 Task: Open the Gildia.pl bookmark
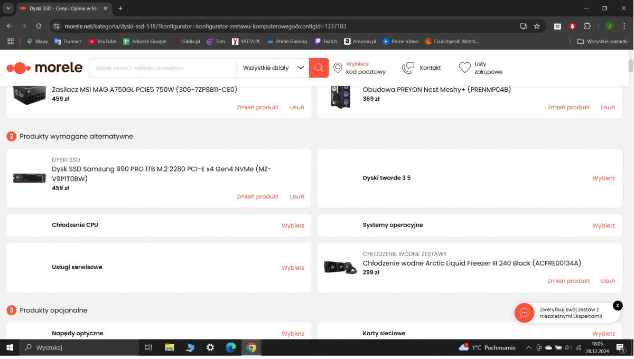187,41
